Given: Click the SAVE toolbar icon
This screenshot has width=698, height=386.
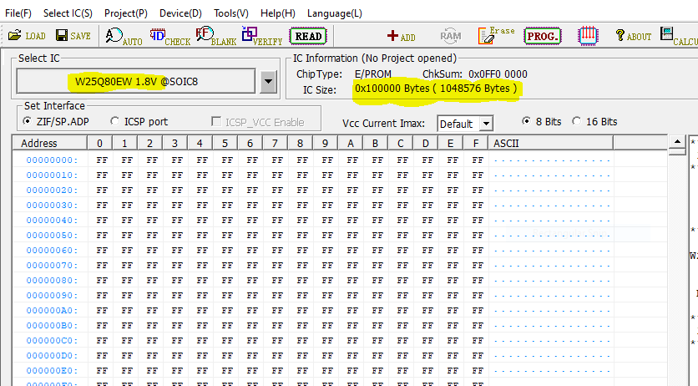Looking at the screenshot, I should click(x=73, y=36).
